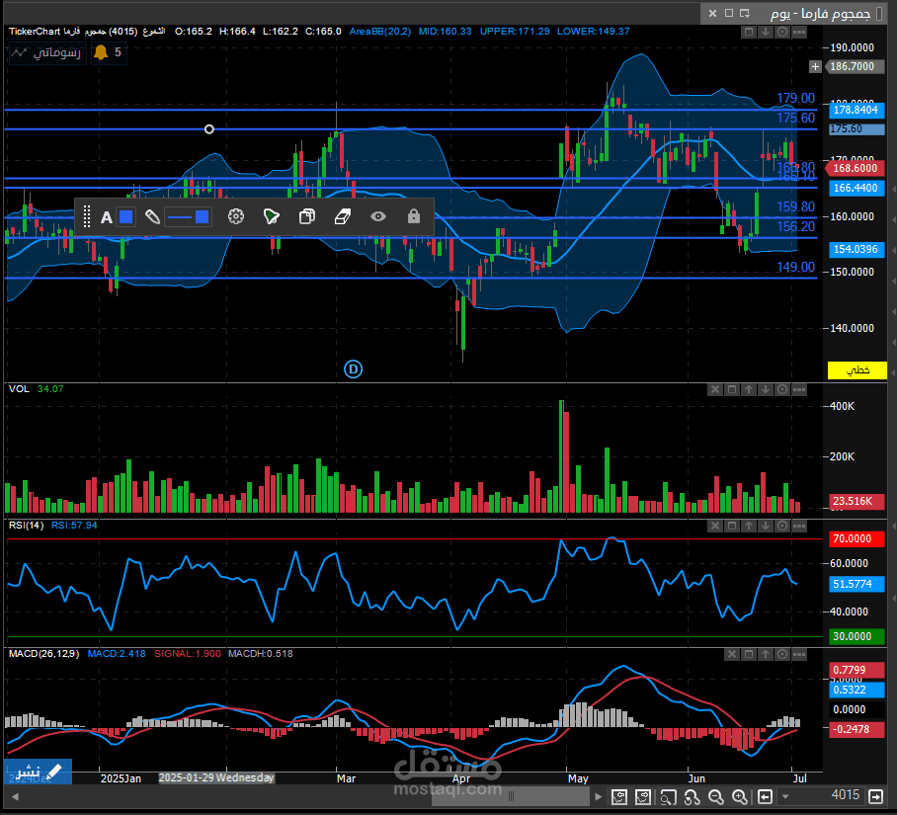
Task: Move the MACD panel up
Action: coord(766,654)
